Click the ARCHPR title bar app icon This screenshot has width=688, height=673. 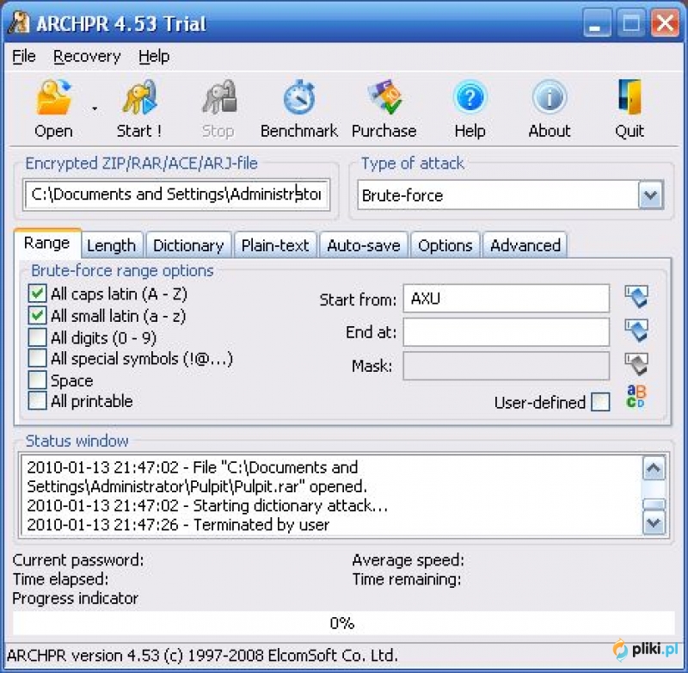pyautogui.click(x=19, y=22)
